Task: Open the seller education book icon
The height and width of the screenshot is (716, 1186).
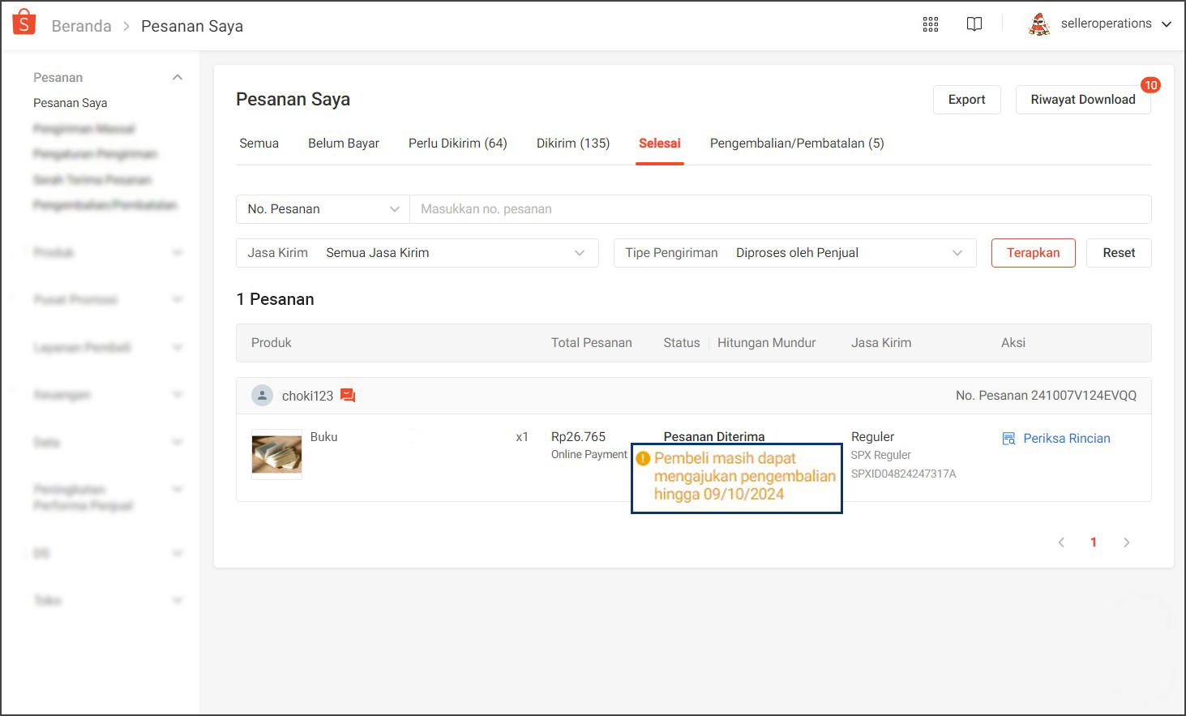Action: tap(974, 24)
